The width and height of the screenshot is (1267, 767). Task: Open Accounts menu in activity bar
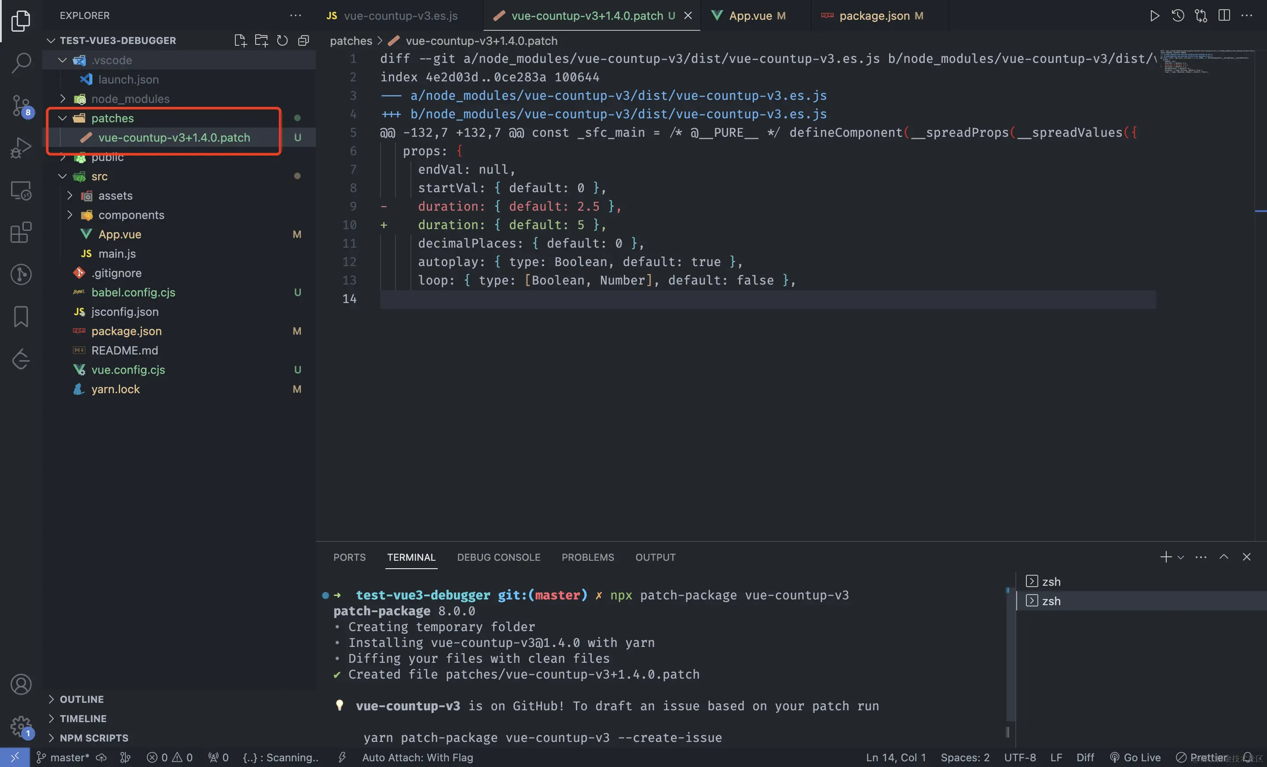pyautogui.click(x=21, y=684)
